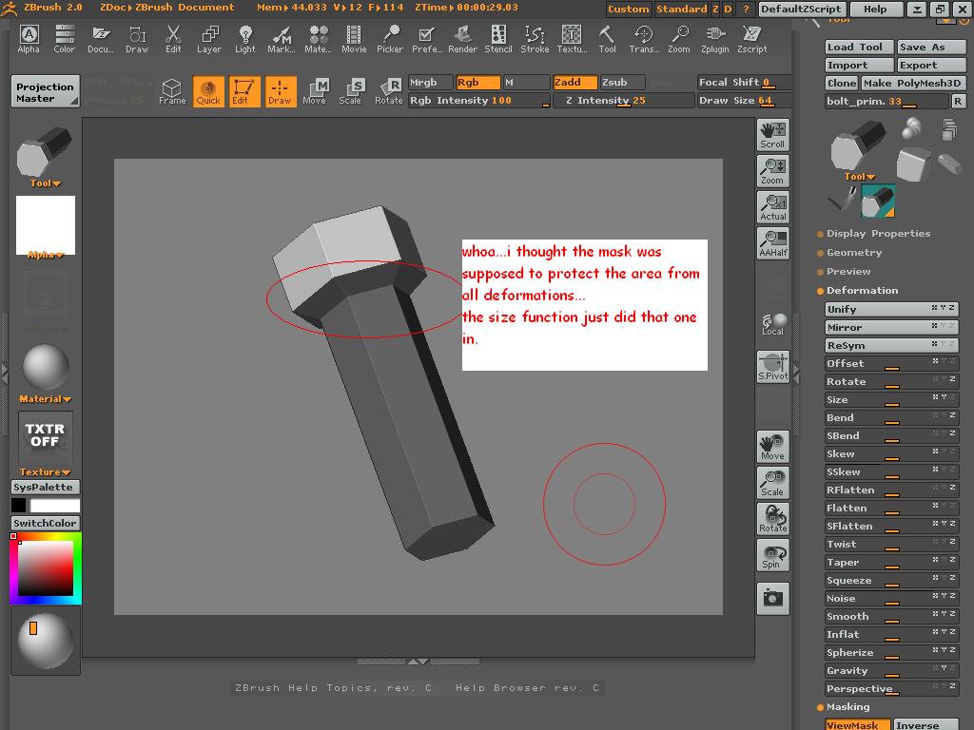Click the Save As button
Screen dimensions: 974x730
point(931,48)
